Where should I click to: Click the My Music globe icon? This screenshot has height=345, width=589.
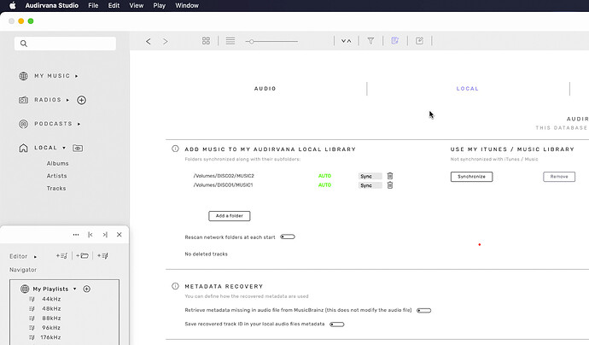23,76
